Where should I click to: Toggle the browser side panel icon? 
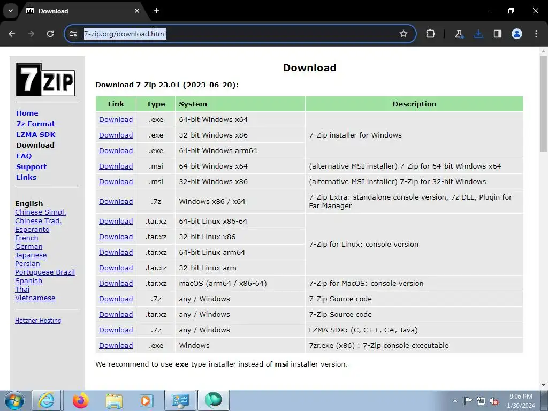click(498, 34)
